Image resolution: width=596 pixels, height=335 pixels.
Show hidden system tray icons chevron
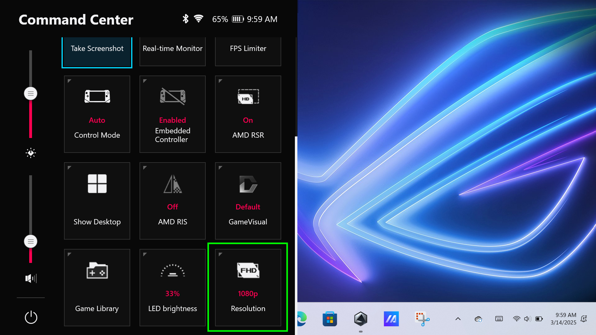[458, 319]
